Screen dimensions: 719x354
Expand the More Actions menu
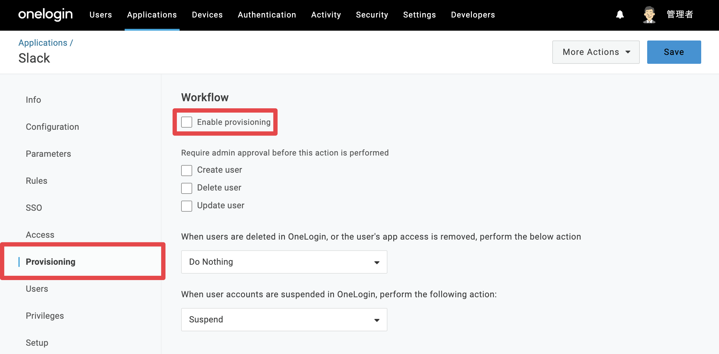click(596, 52)
